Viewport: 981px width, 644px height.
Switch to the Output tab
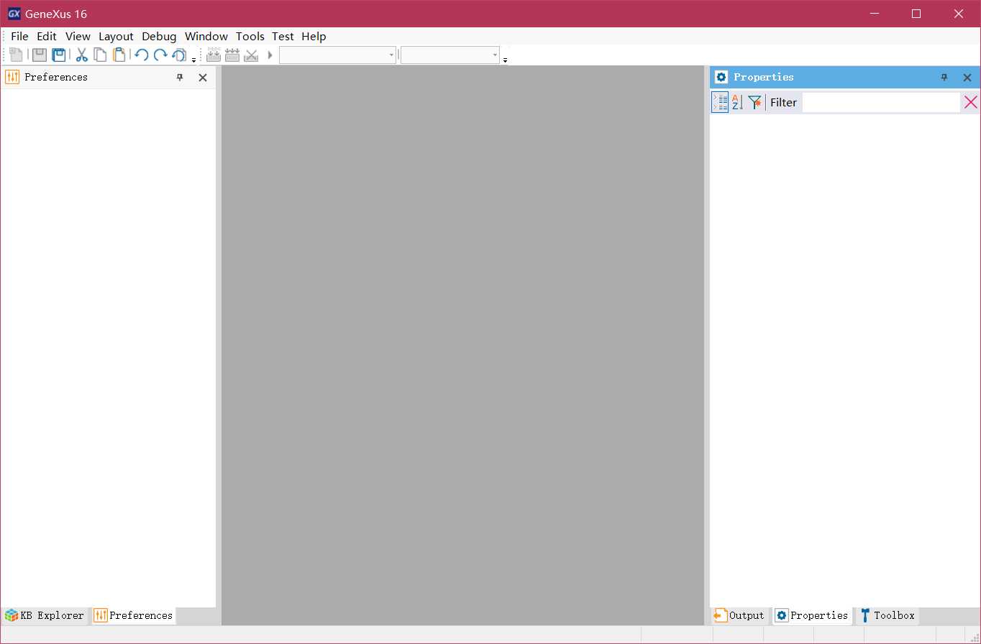point(739,615)
